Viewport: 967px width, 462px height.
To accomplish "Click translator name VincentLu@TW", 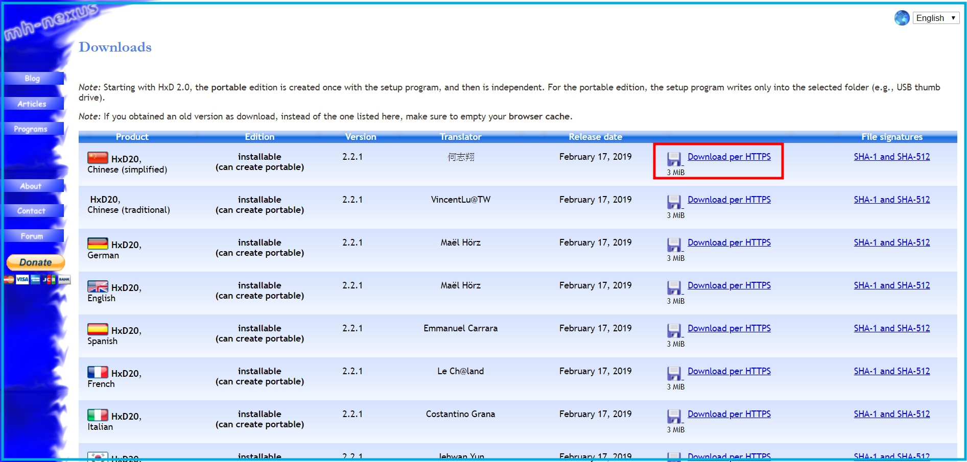I will pos(461,200).
